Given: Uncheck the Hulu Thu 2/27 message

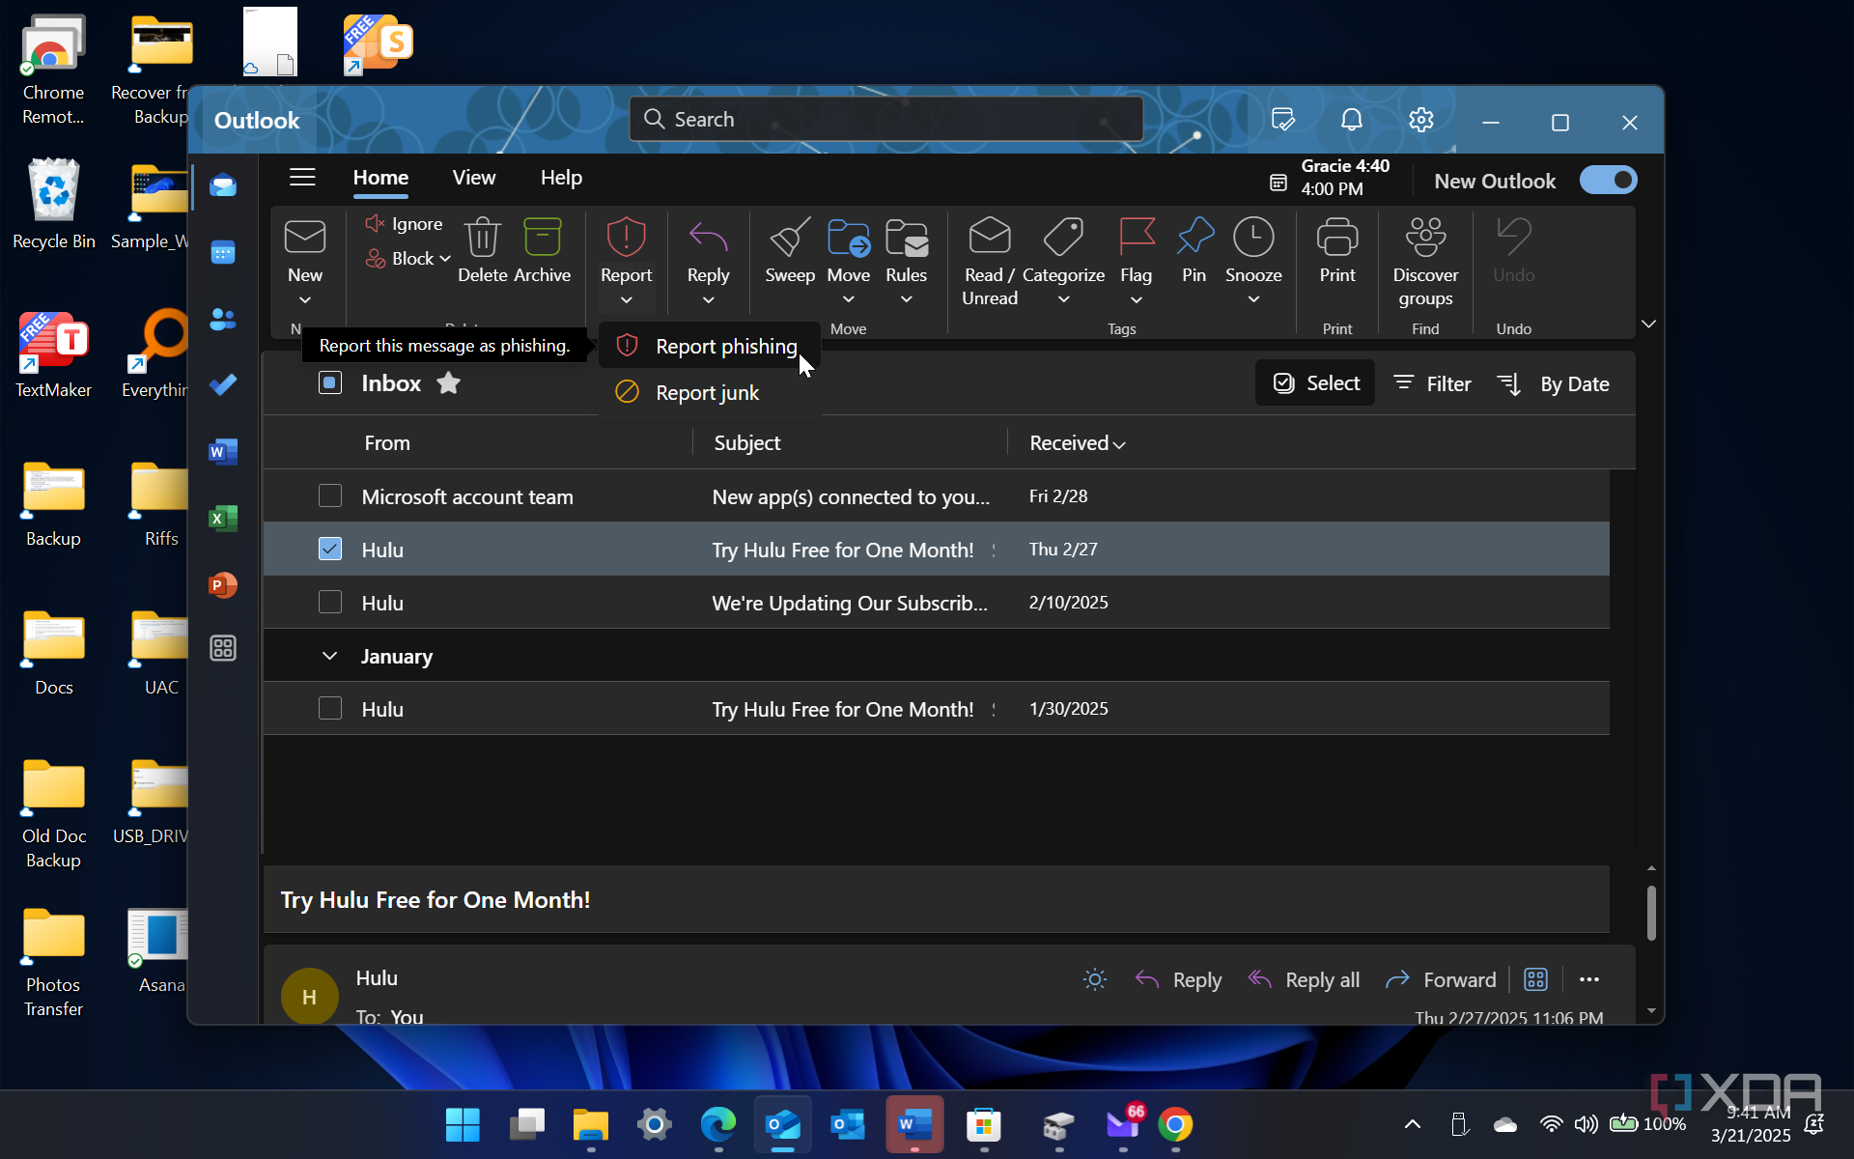Looking at the screenshot, I should (330, 549).
